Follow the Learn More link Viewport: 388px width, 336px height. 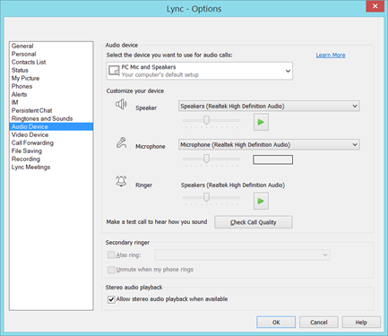coord(331,56)
